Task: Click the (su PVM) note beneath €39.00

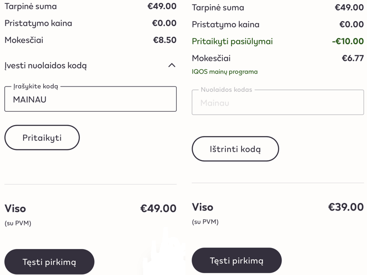Action: point(205,222)
